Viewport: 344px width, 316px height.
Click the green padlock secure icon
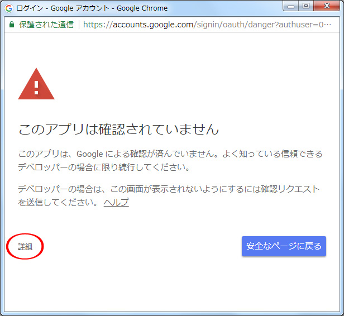tap(12, 25)
